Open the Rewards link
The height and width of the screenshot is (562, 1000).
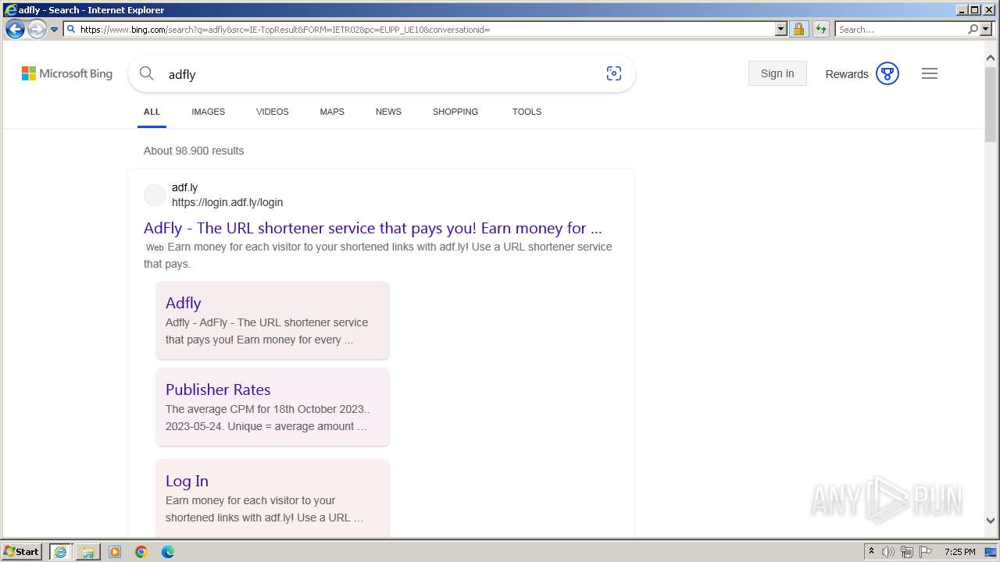(x=847, y=74)
